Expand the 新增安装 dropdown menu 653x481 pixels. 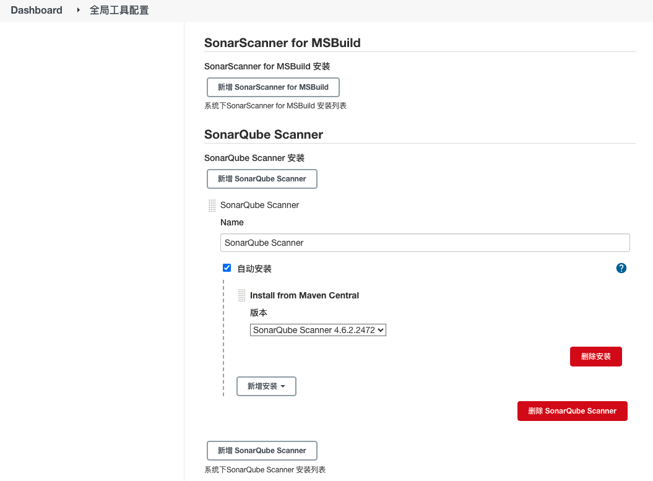tap(266, 386)
